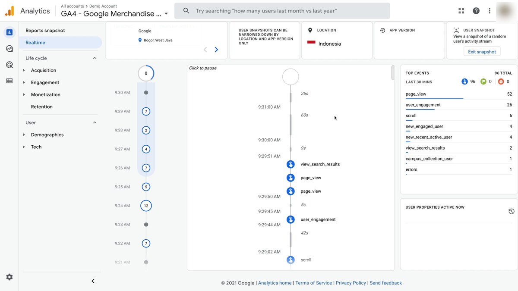
Task: Open the Google apps grid icon
Action: (x=461, y=11)
